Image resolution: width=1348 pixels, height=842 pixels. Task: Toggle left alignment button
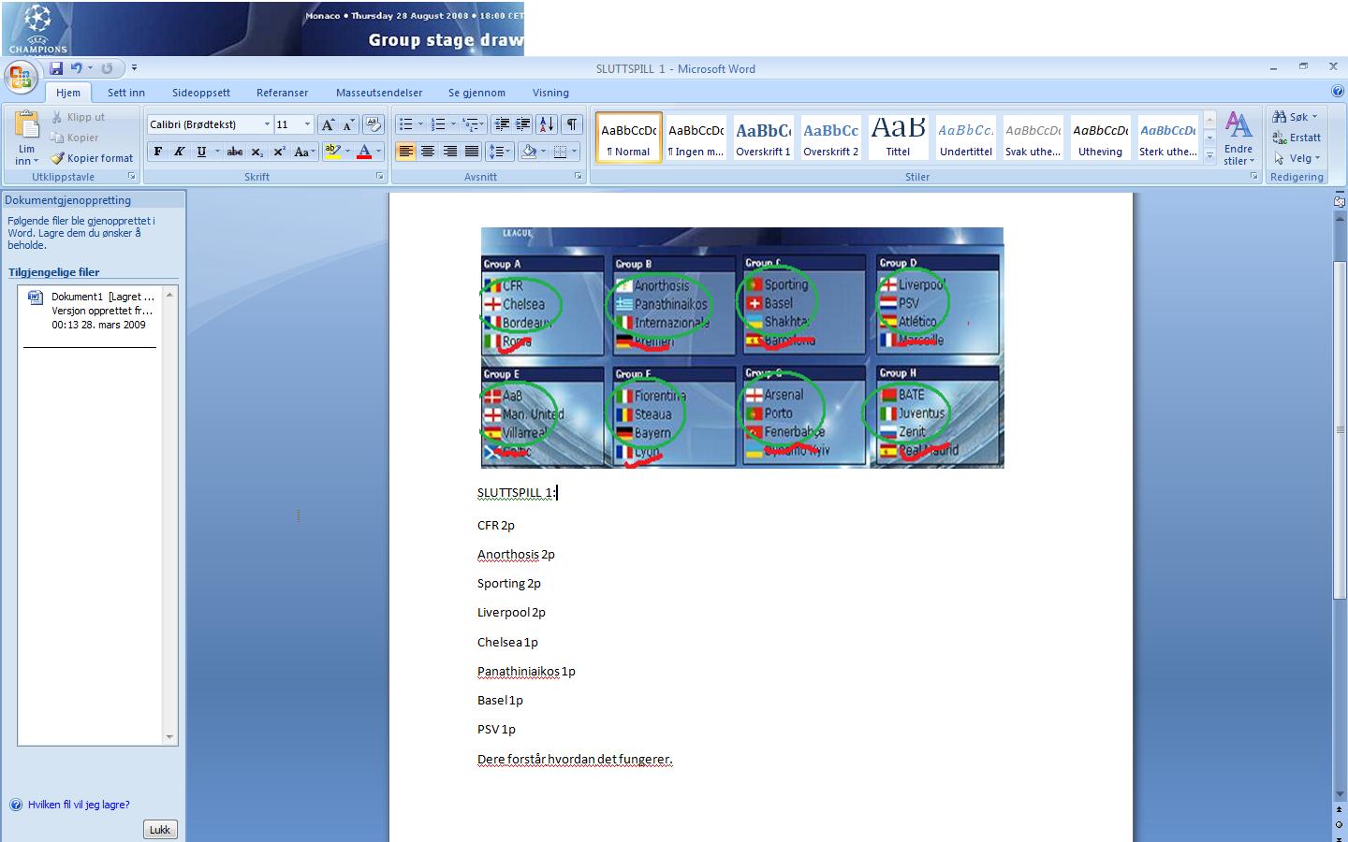405,152
